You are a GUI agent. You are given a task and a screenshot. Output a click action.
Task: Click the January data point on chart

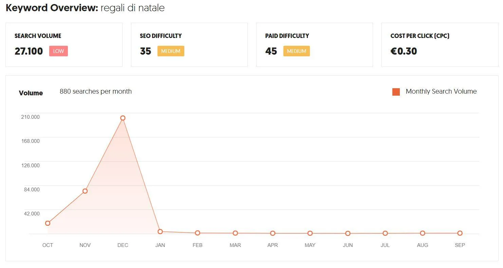(160, 232)
